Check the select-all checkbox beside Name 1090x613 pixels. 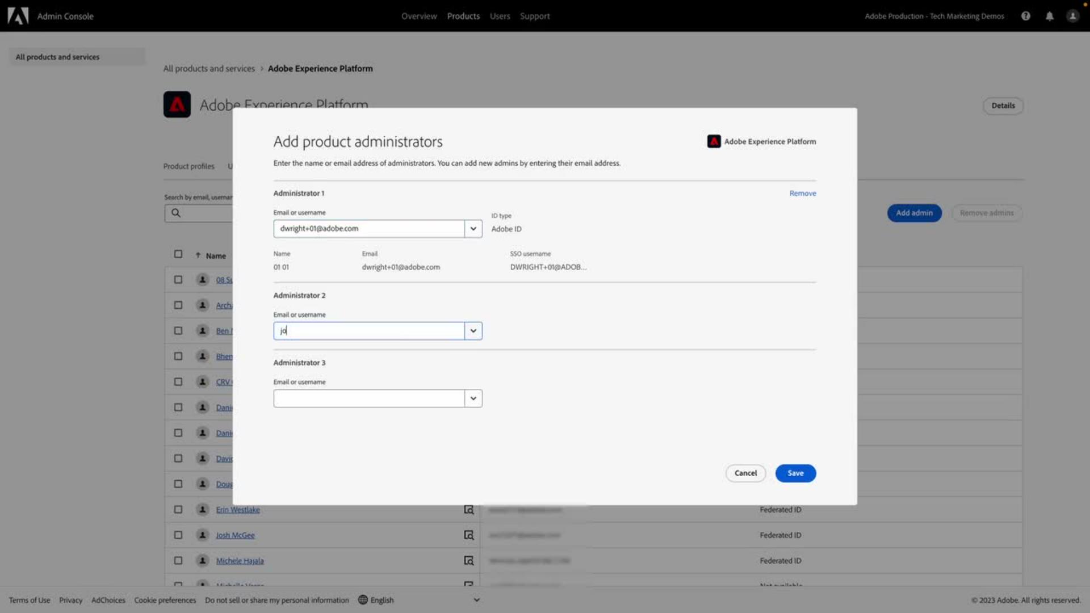coord(178,254)
